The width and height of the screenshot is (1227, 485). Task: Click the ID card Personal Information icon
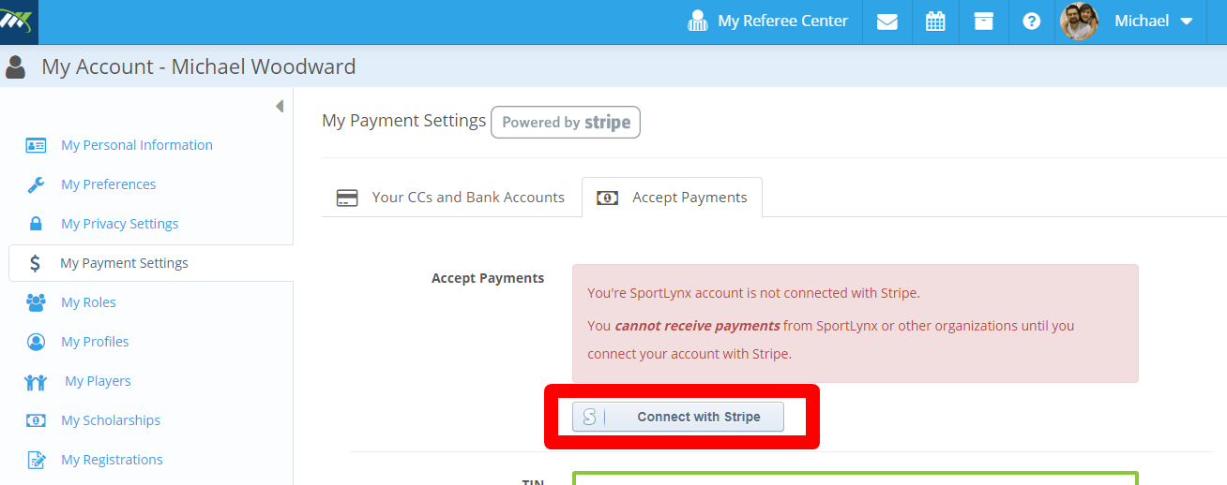[36, 145]
